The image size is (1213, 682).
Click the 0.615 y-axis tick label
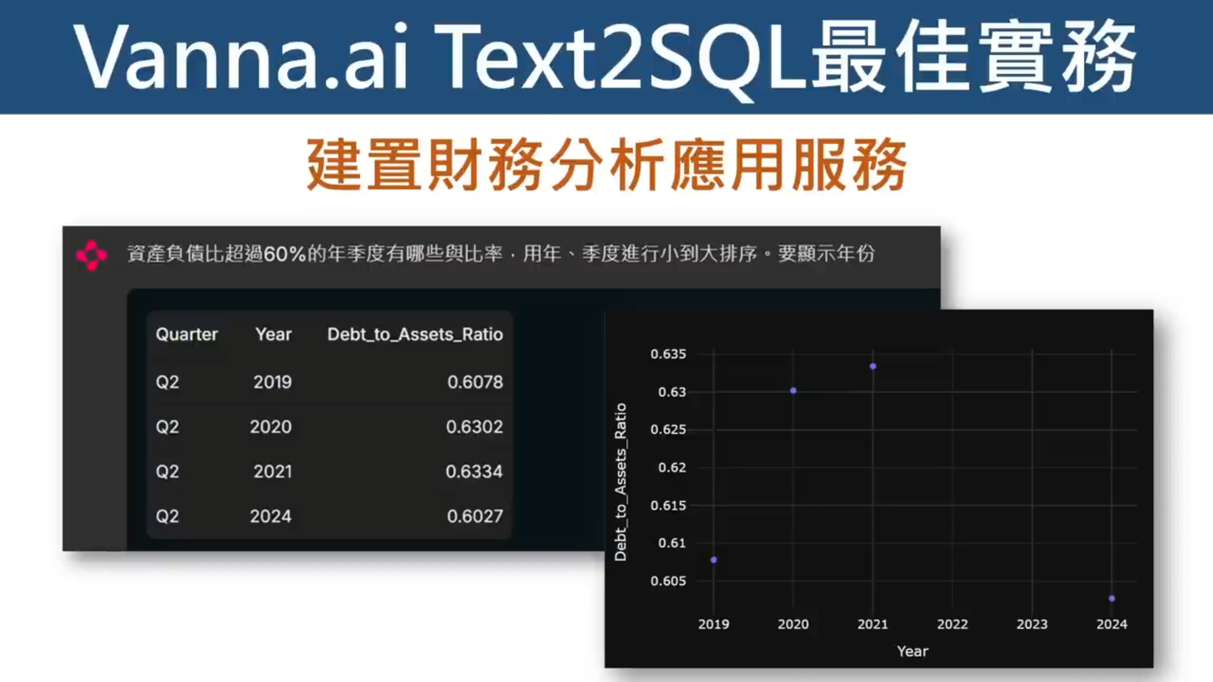click(668, 506)
